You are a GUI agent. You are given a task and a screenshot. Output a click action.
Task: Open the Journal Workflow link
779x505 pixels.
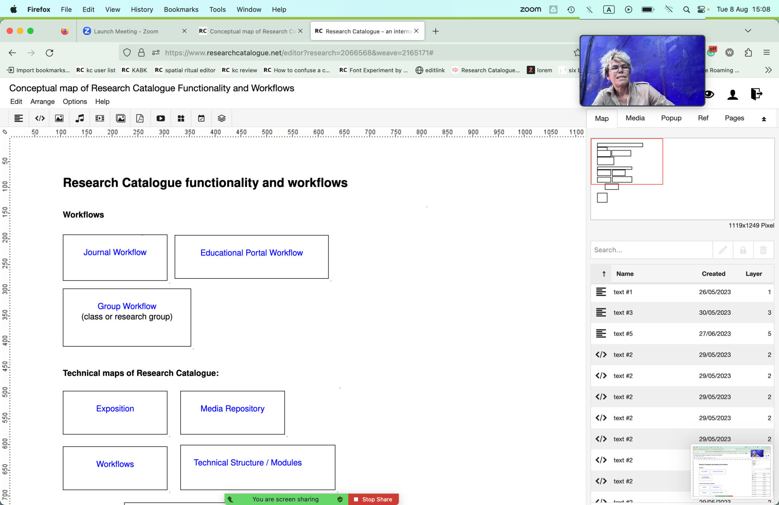coord(115,252)
